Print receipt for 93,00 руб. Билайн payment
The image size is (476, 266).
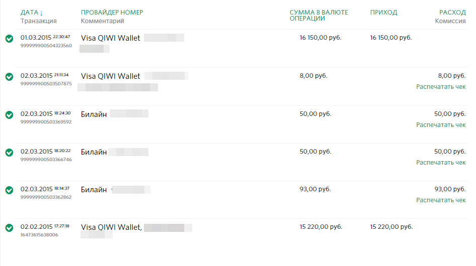[x=441, y=200]
